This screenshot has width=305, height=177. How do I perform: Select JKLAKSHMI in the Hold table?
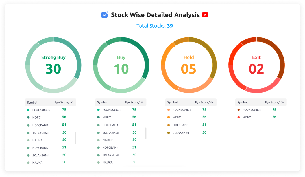(181, 133)
